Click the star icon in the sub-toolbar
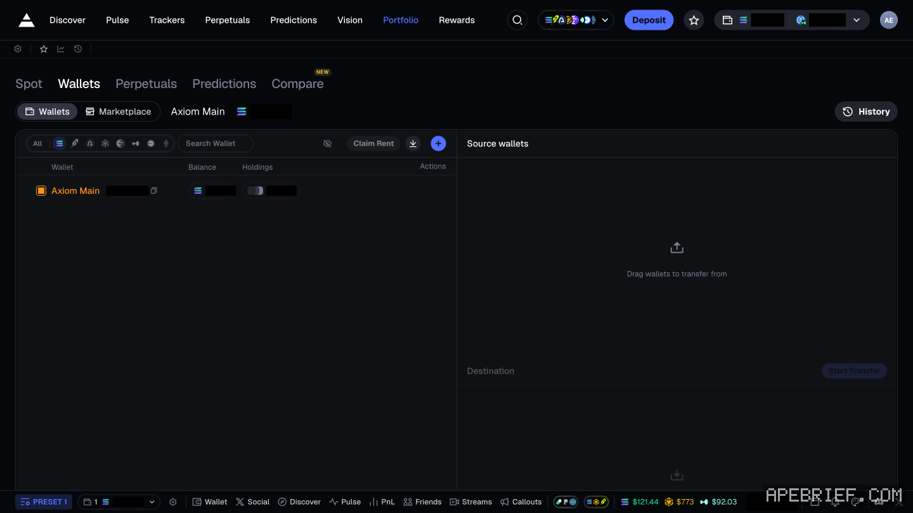Viewport: 913px width, 513px height. (44, 49)
